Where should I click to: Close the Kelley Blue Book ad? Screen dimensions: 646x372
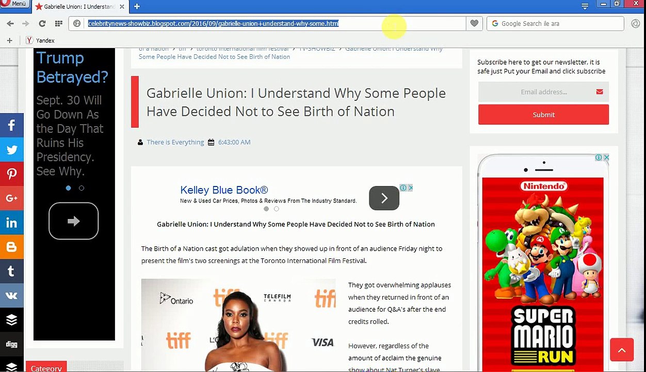pos(410,188)
